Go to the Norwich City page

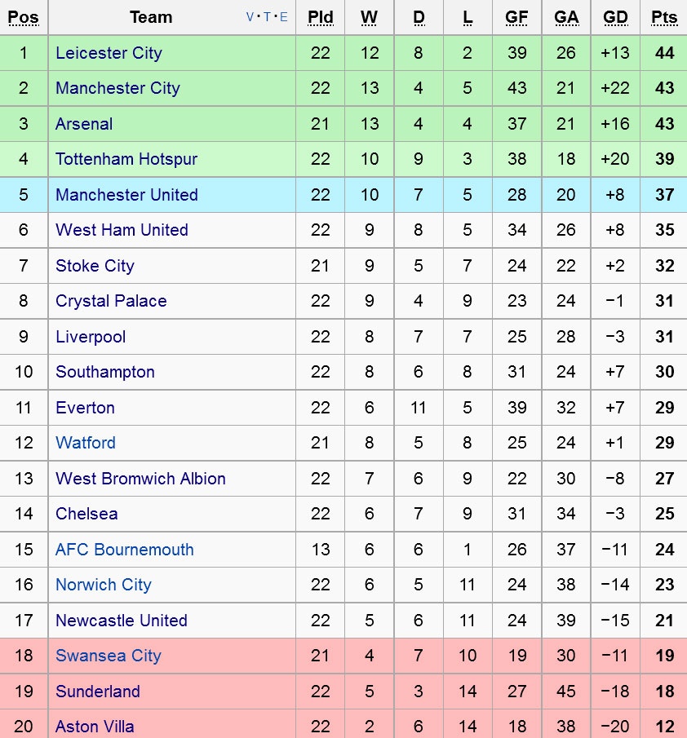pyautogui.click(x=104, y=585)
